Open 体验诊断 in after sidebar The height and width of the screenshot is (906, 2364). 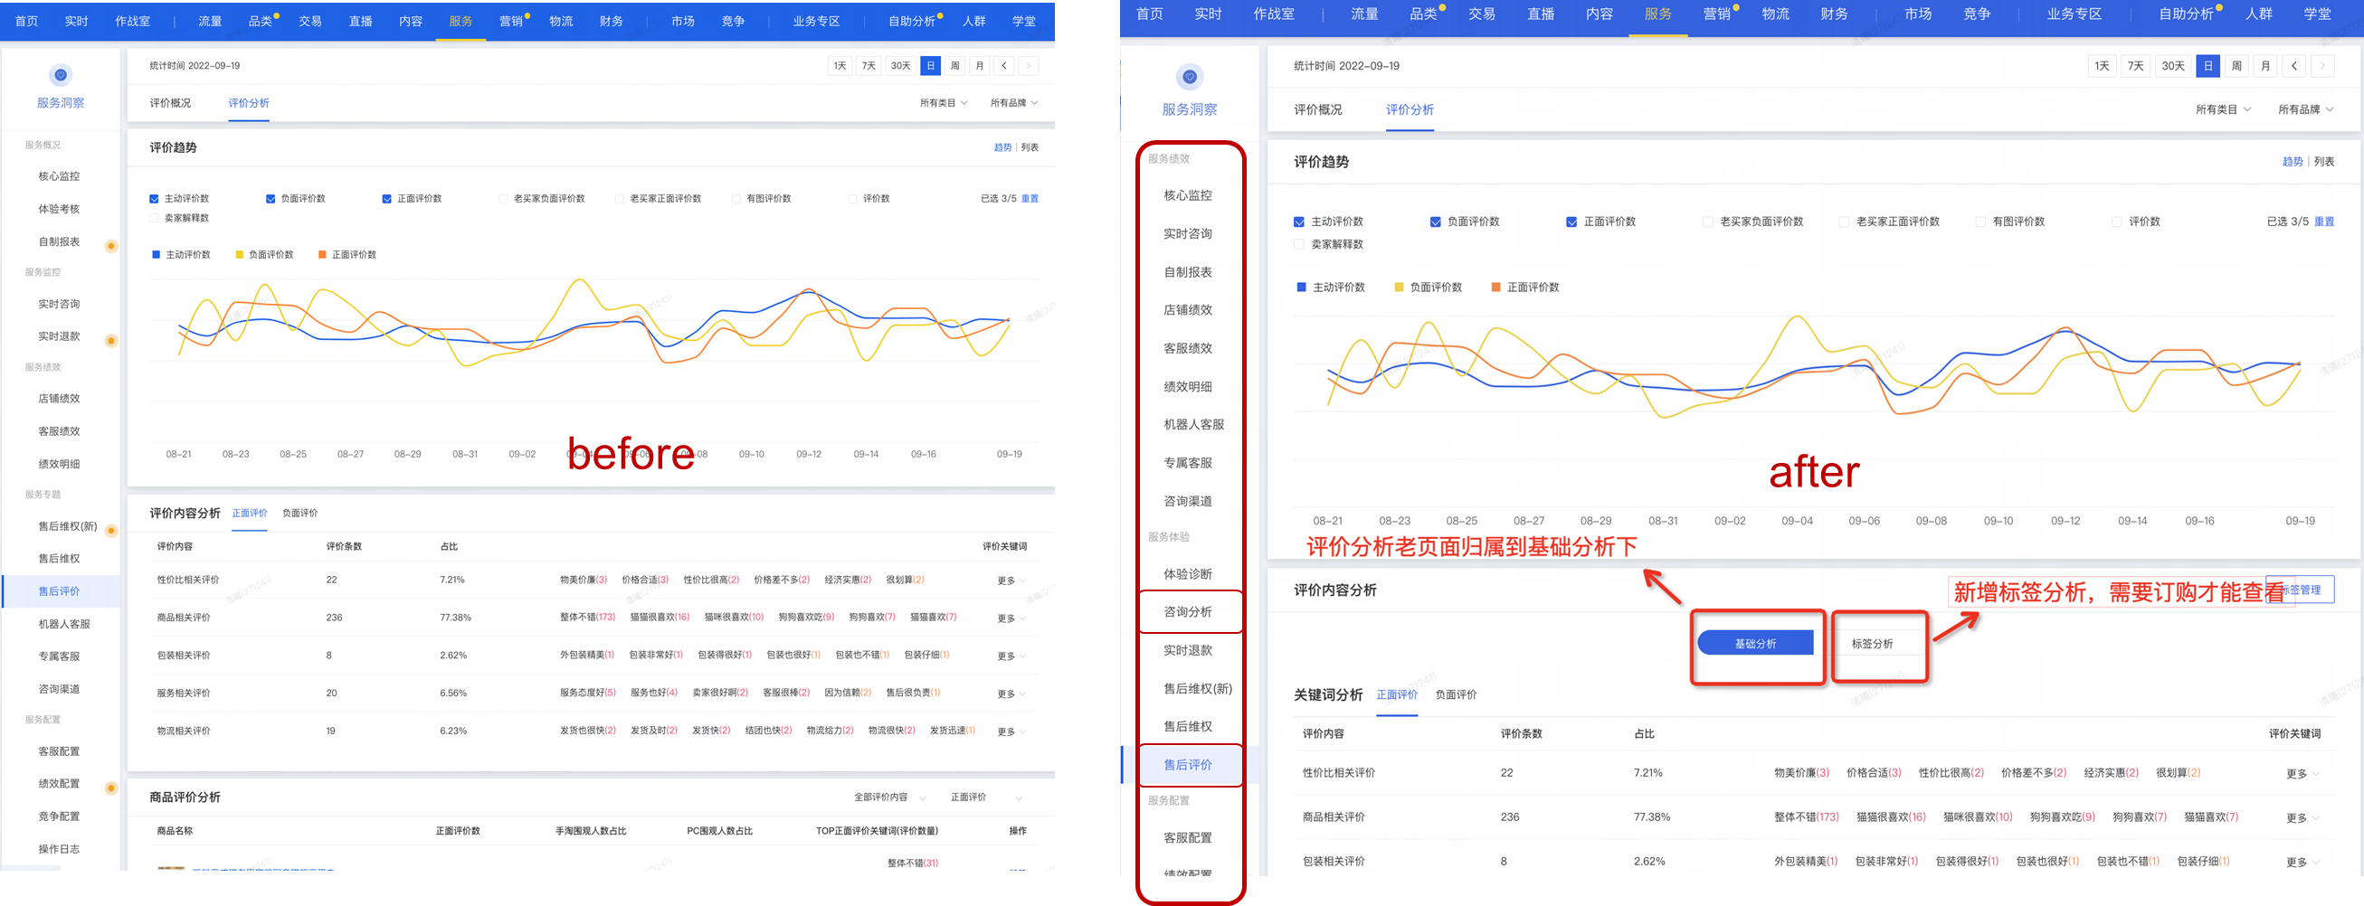pyautogui.click(x=1188, y=575)
